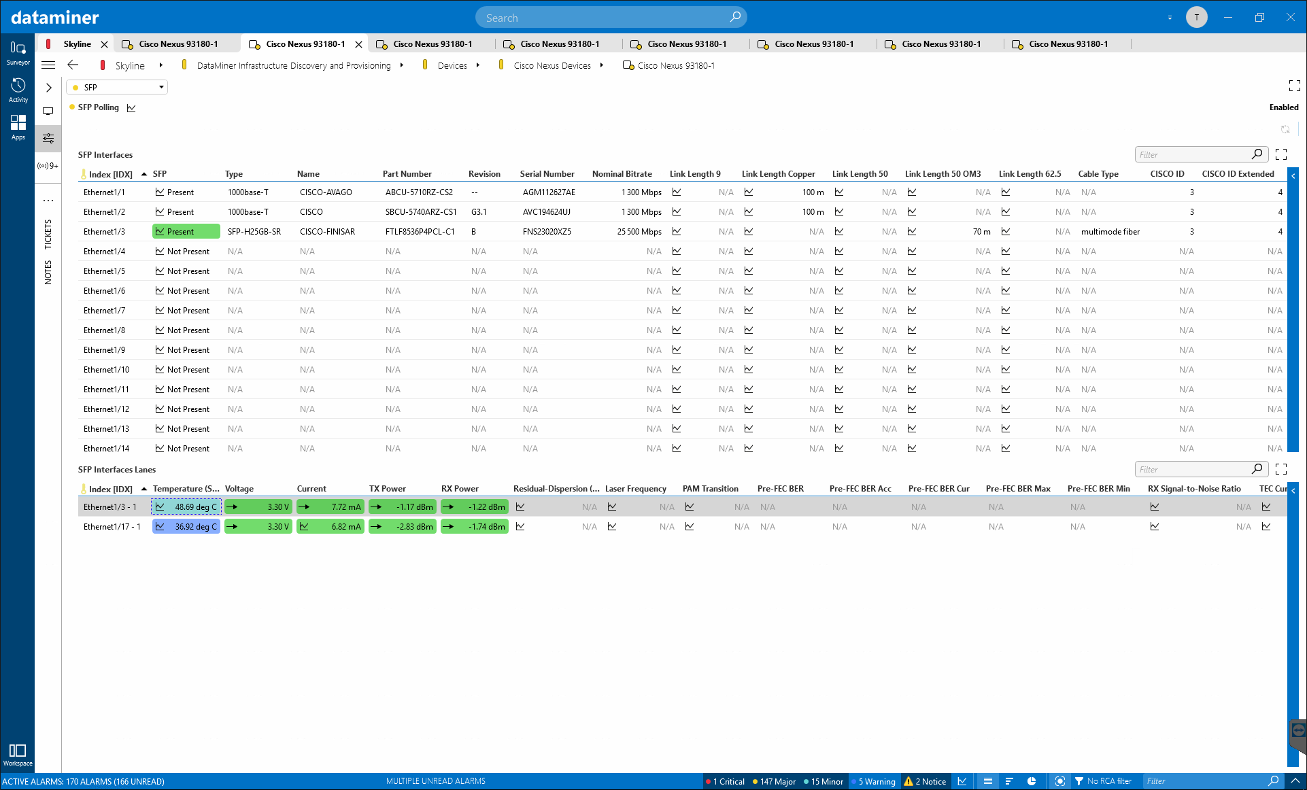Open the Activity sidebar panel
The width and height of the screenshot is (1307, 790).
point(18,90)
